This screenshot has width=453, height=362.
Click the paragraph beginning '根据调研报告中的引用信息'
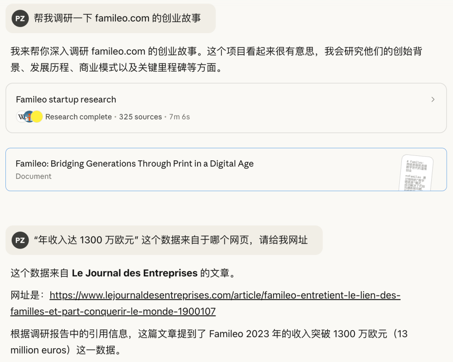coord(209,342)
